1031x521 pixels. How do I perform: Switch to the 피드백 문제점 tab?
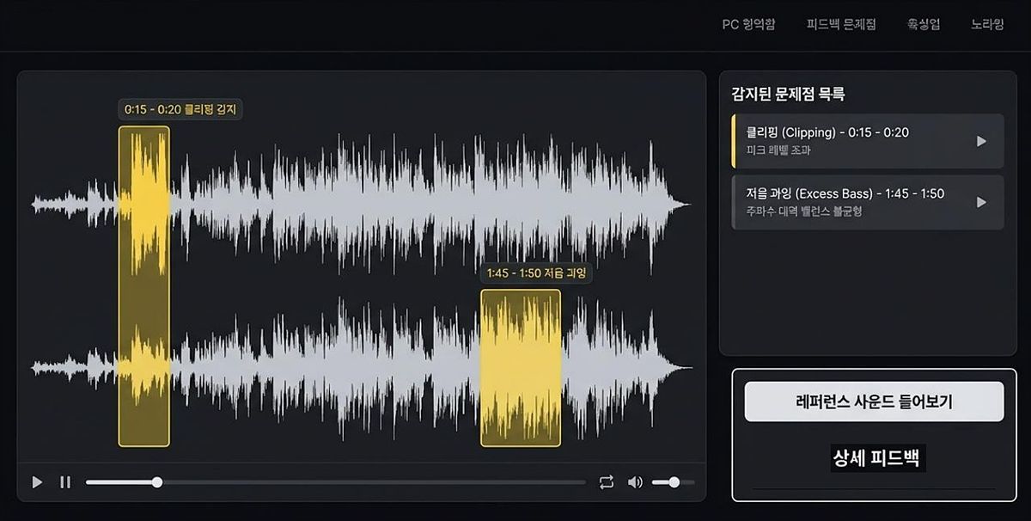[841, 24]
